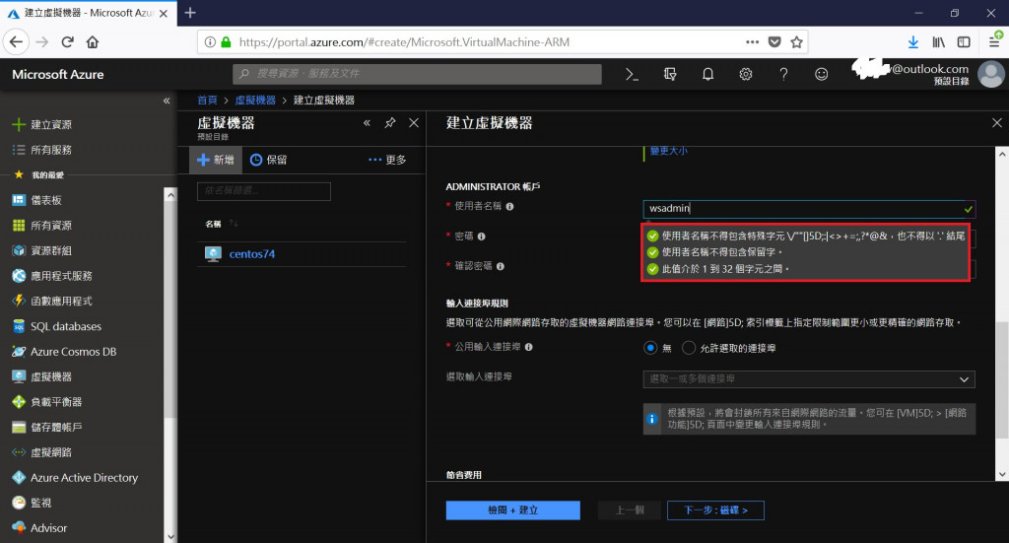Image resolution: width=1009 pixels, height=543 pixels.
Task: Open App Services in sidebar
Action: 53,275
